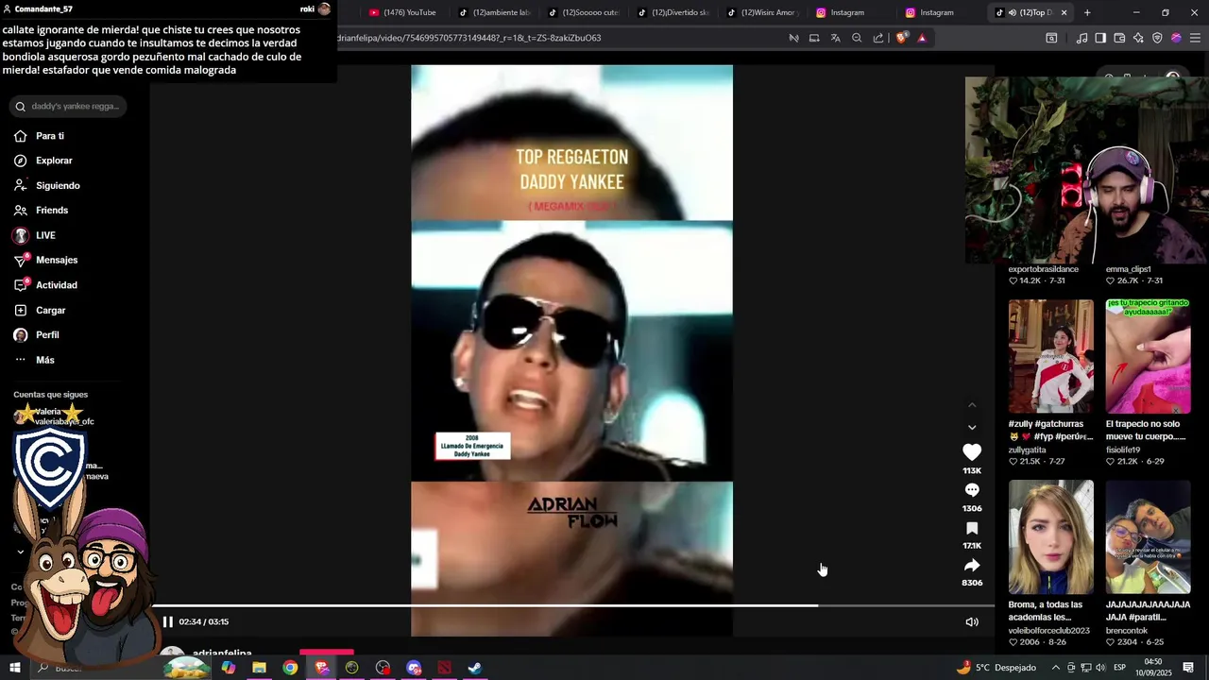1209x680 pixels.
Task: Go to previous video with up chevron
Action: [x=972, y=405]
